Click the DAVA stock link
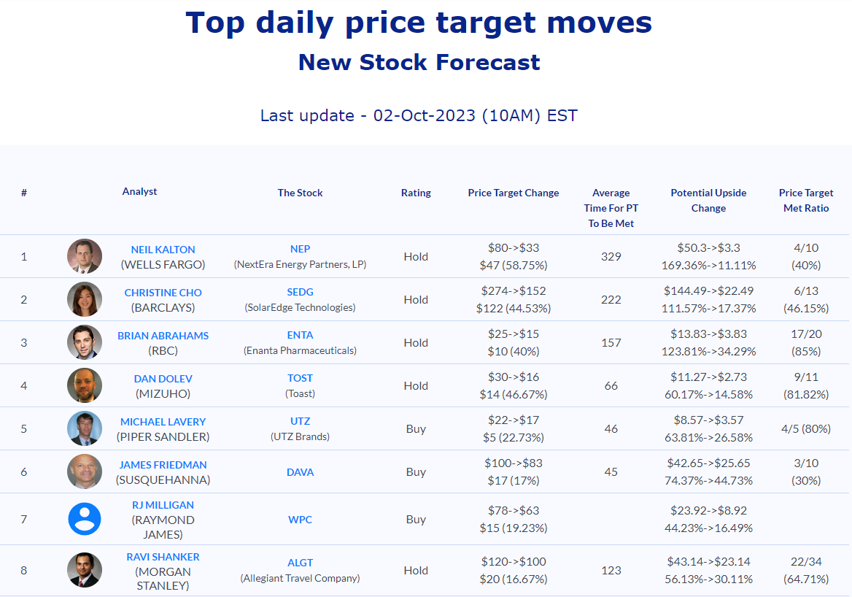Viewport: 852px width, 597px height. click(x=300, y=472)
